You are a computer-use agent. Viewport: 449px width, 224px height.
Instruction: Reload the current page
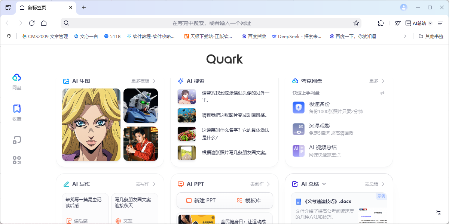click(x=32, y=23)
